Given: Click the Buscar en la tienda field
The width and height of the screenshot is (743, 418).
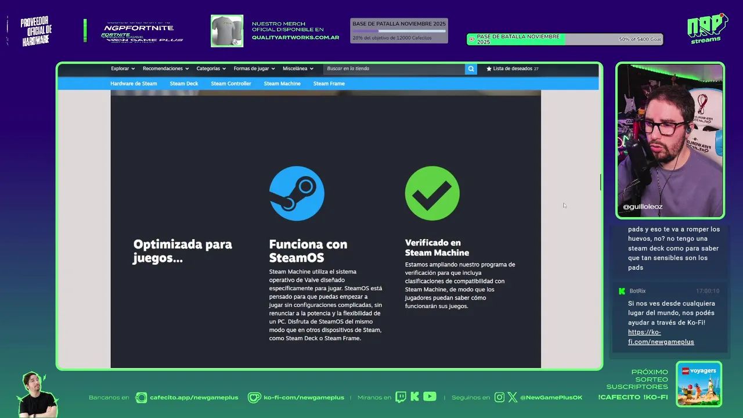Looking at the screenshot, I should click(x=394, y=69).
